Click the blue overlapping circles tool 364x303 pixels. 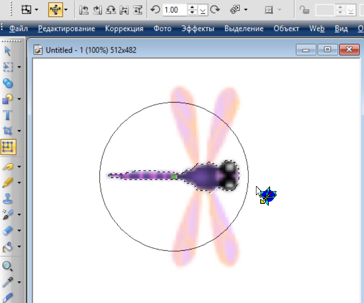pos(8,83)
